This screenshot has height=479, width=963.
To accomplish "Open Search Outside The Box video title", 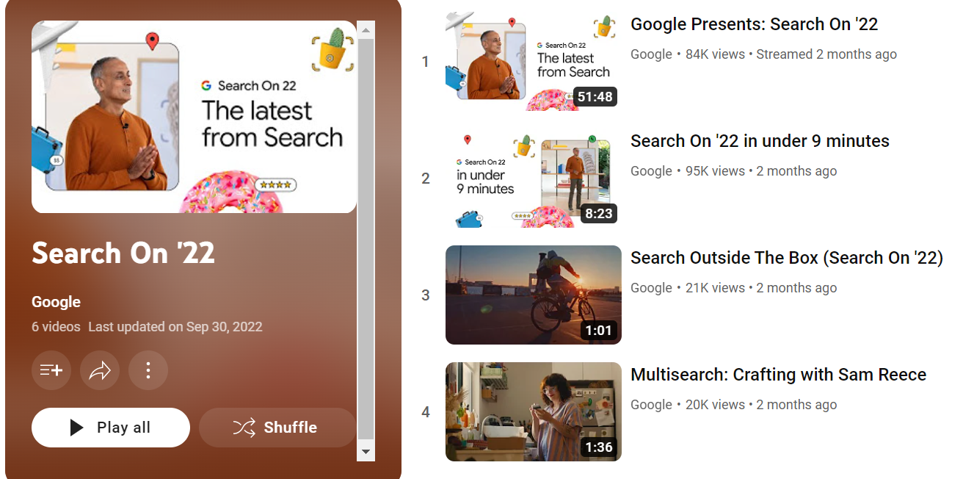I will (x=787, y=258).
